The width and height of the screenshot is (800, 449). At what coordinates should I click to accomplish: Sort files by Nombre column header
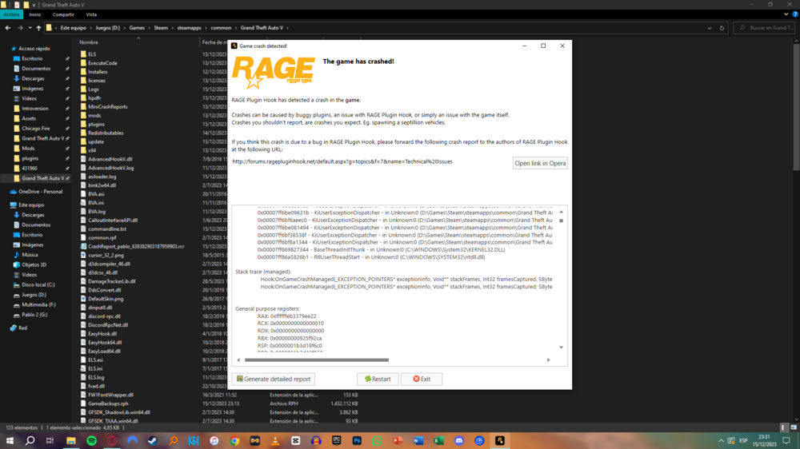89,42
